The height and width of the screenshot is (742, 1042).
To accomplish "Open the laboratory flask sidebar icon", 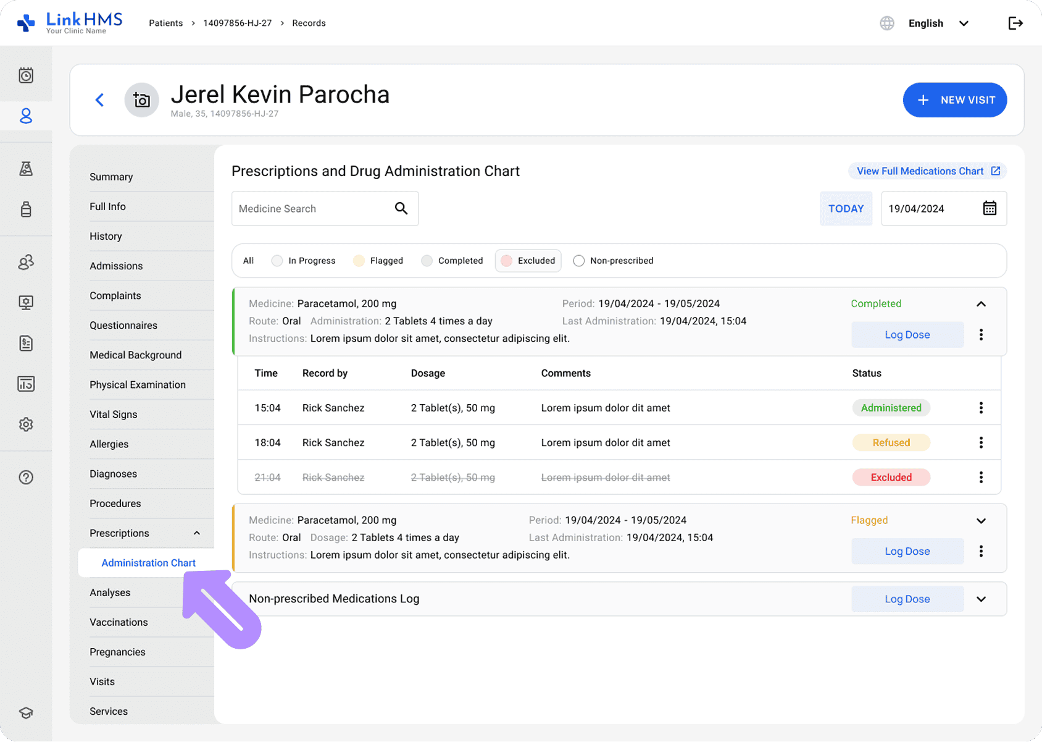I will [26, 169].
